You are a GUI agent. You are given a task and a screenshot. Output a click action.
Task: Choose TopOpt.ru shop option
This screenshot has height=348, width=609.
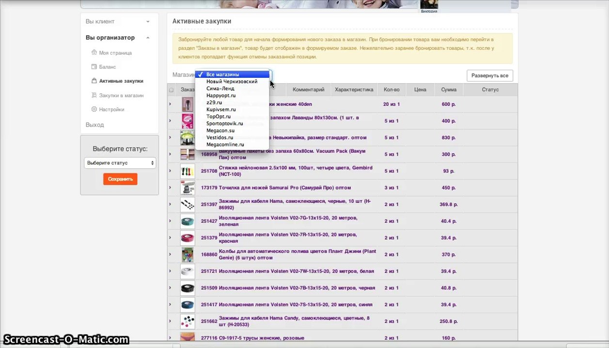pyautogui.click(x=233, y=116)
